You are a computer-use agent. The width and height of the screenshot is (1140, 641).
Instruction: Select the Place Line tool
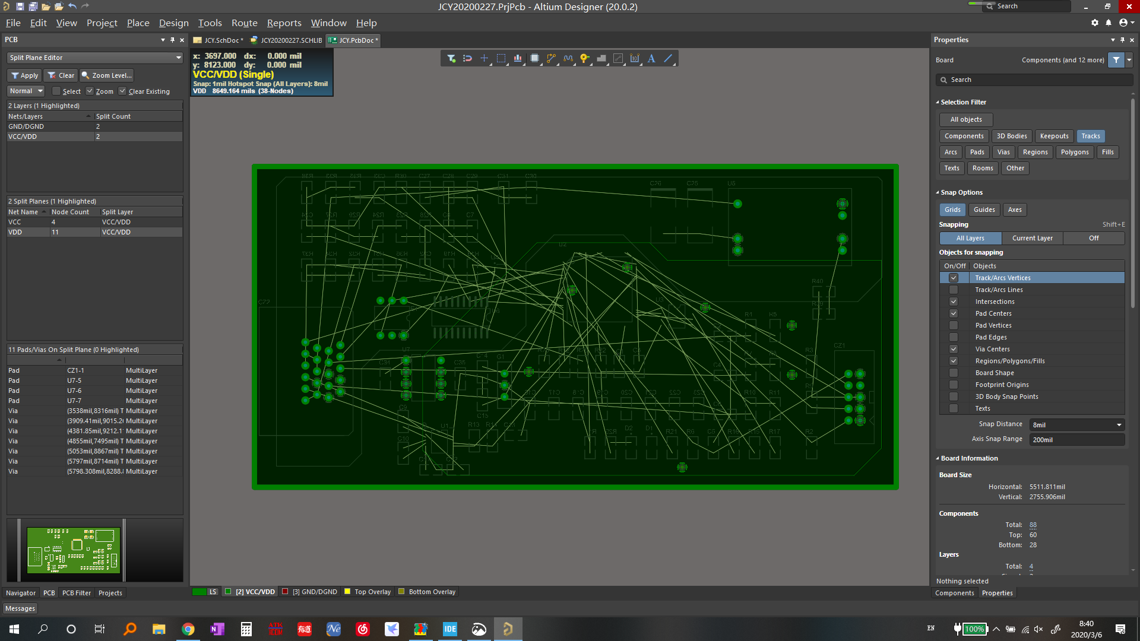[x=668, y=58]
